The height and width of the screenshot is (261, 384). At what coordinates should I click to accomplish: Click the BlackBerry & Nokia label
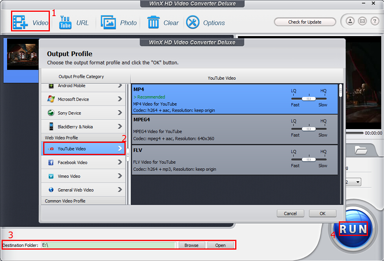tap(75, 127)
